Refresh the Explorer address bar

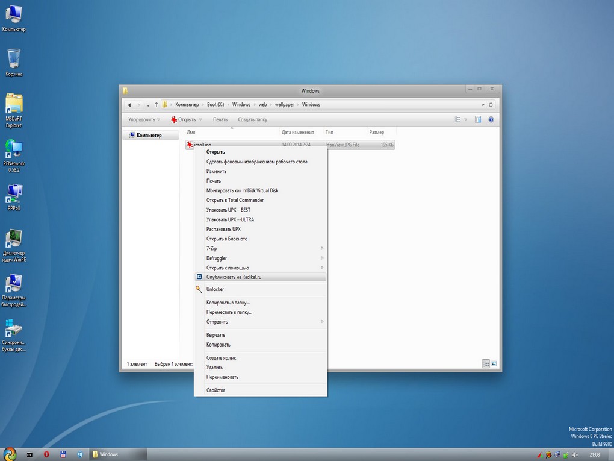click(491, 105)
